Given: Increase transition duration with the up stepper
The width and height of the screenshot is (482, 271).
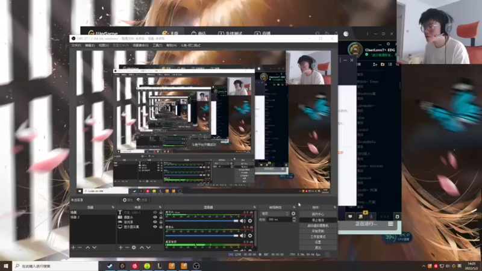Looking at the screenshot, I should click(x=294, y=218).
